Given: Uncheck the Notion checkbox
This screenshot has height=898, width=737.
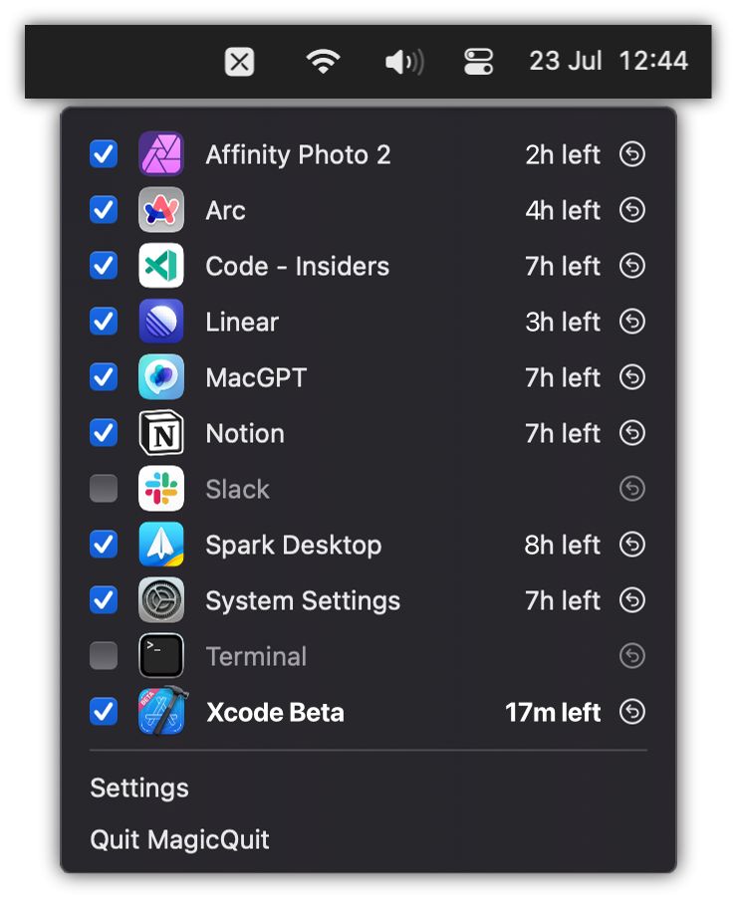Looking at the screenshot, I should pos(104,432).
